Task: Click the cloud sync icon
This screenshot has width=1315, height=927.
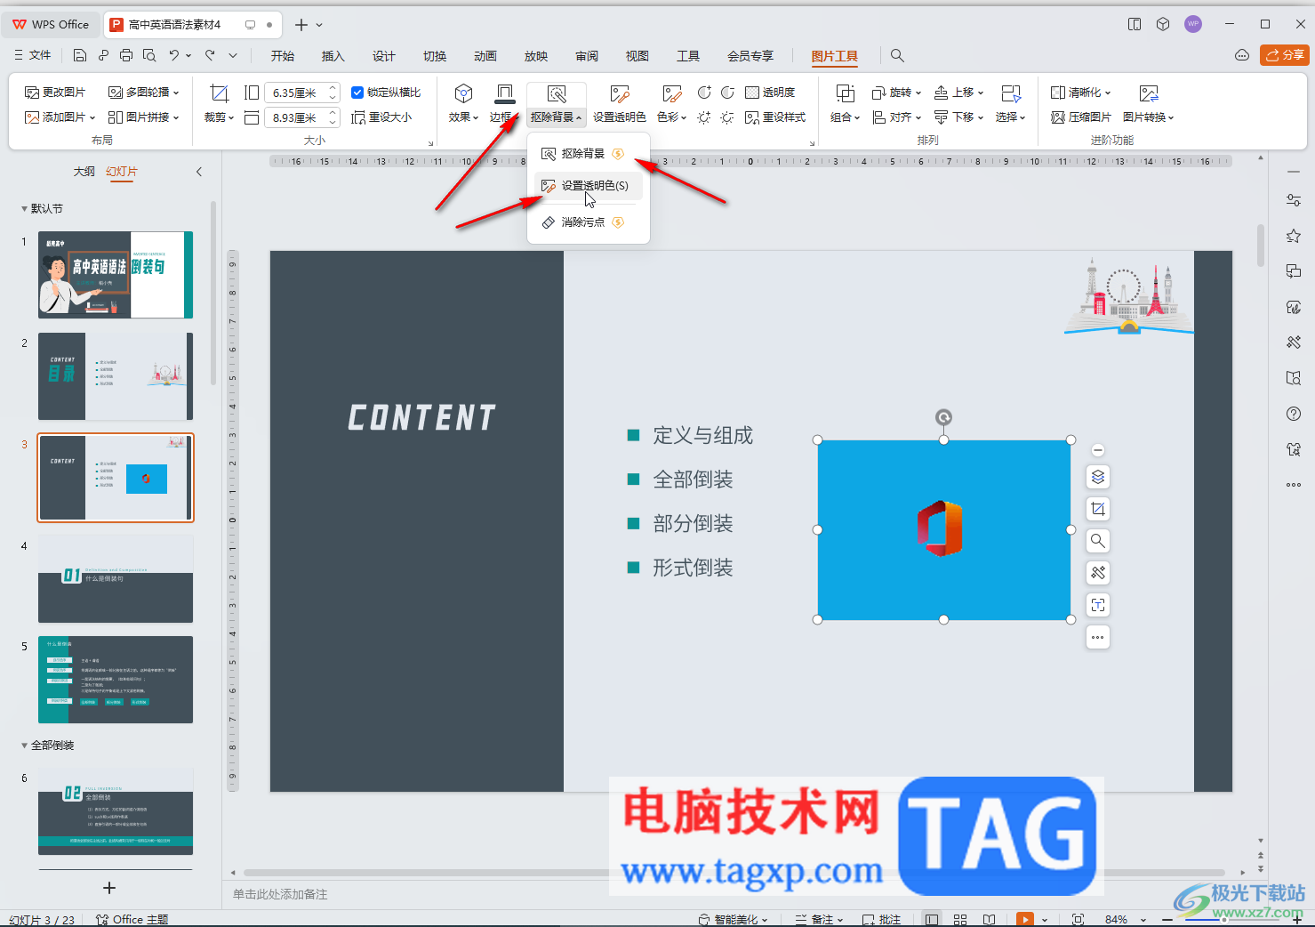Action: (1242, 55)
